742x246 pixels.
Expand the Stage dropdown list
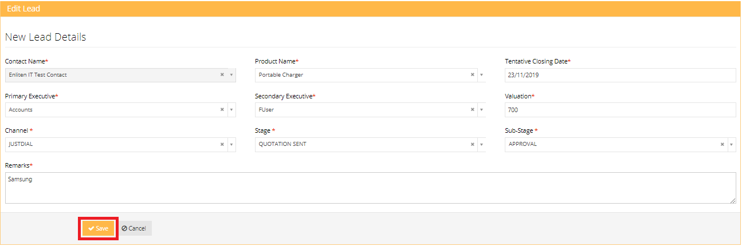pos(481,144)
